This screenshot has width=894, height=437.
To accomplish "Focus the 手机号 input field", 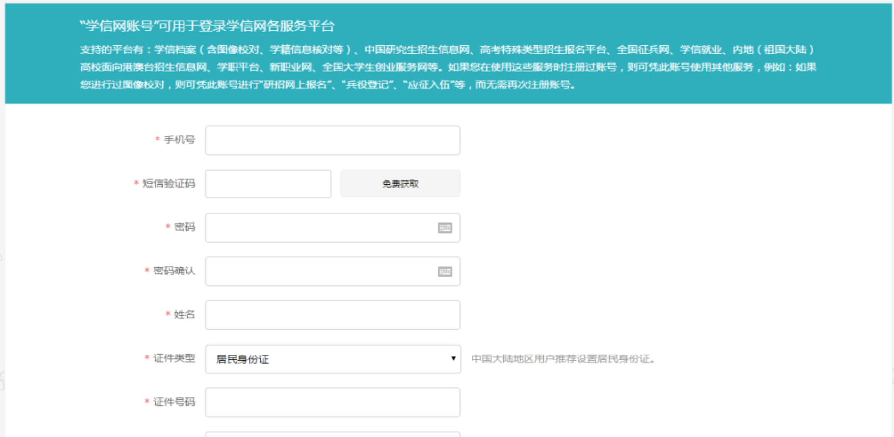I will pos(332,140).
